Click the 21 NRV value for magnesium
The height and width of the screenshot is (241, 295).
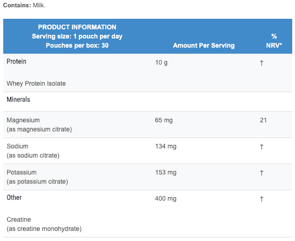click(263, 120)
